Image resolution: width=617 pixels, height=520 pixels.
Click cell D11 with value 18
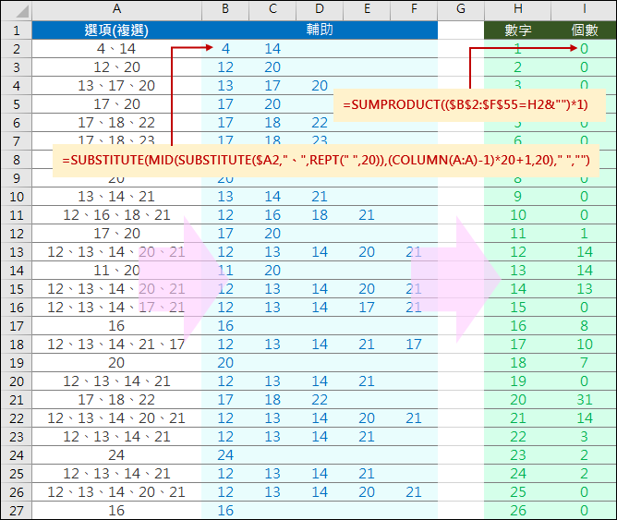[320, 215]
